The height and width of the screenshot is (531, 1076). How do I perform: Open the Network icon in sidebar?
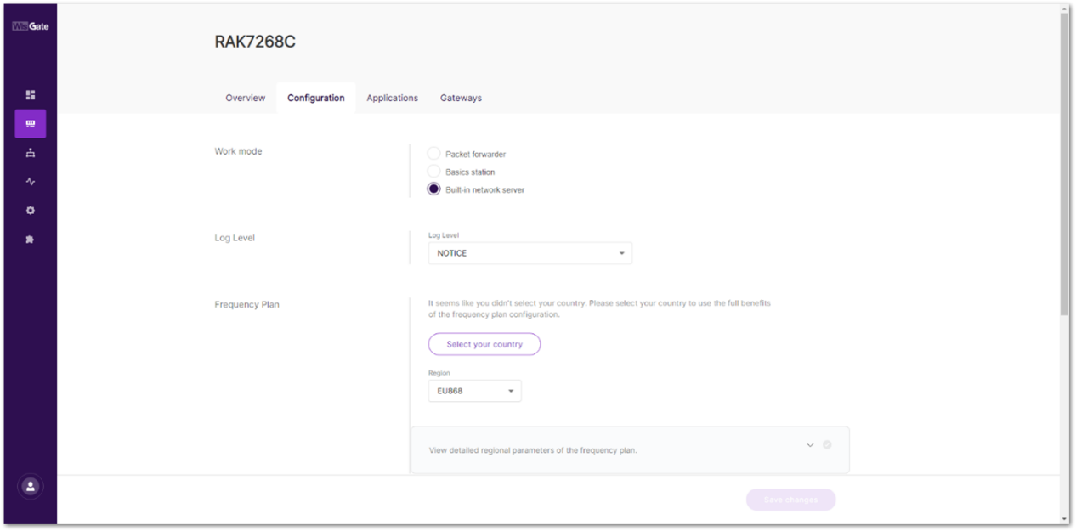pyautogui.click(x=31, y=153)
